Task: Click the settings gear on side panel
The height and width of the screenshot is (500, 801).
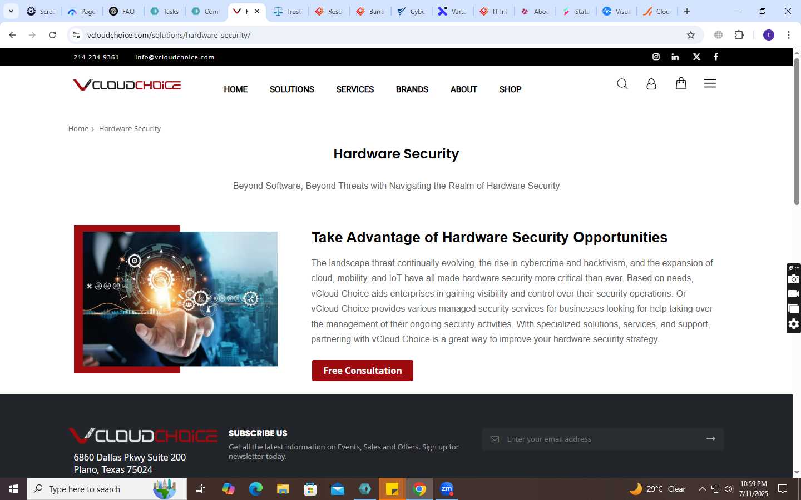Action: (x=794, y=324)
